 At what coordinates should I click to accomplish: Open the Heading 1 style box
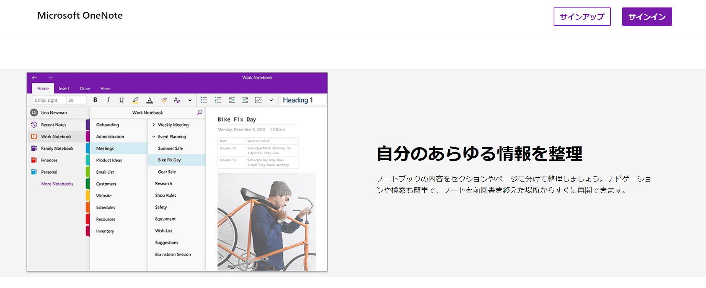click(302, 100)
